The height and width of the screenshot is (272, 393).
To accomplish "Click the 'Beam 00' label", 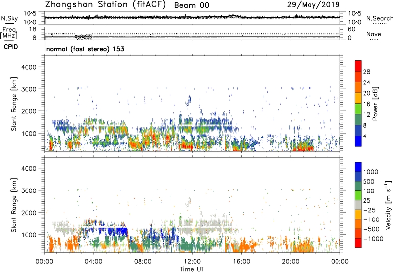I will click(x=192, y=5).
